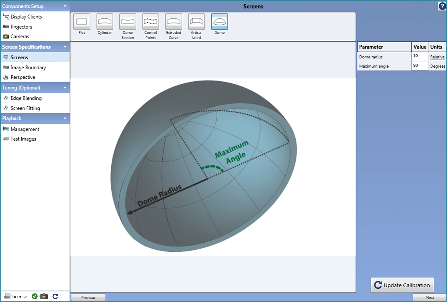
Task: Click the Update Calibration button
Action: [x=402, y=285]
